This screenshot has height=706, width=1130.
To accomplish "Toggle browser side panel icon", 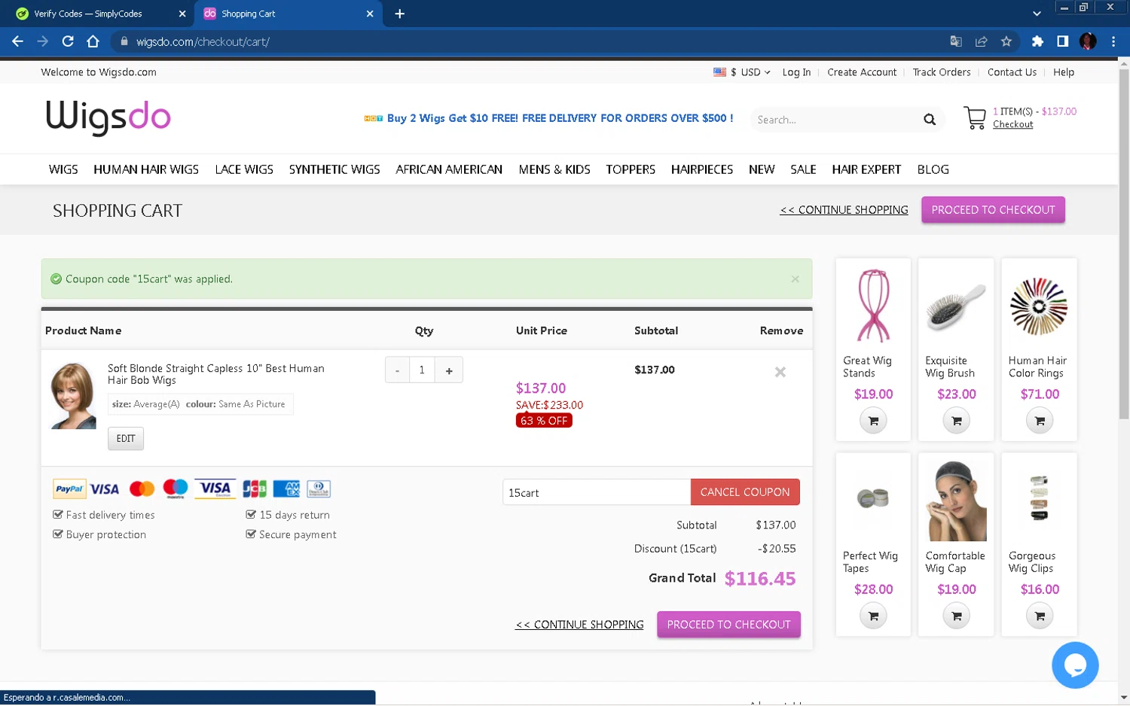I will click(x=1062, y=41).
